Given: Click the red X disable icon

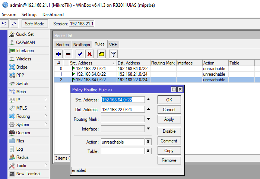Looking at the screenshot, I should point(89,54).
